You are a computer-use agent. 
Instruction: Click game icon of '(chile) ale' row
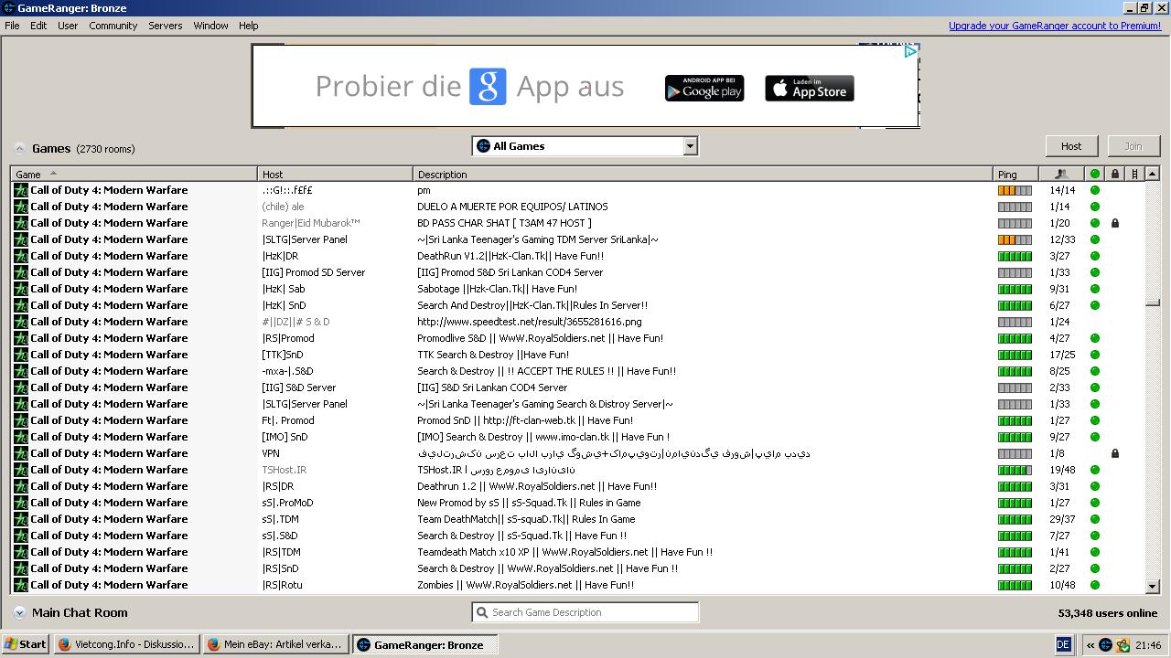coord(20,207)
